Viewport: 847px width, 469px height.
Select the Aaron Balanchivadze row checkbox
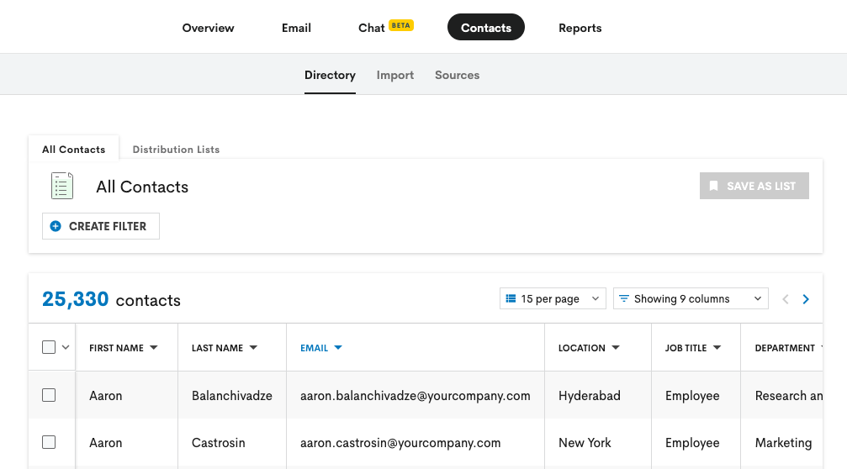pos(49,395)
